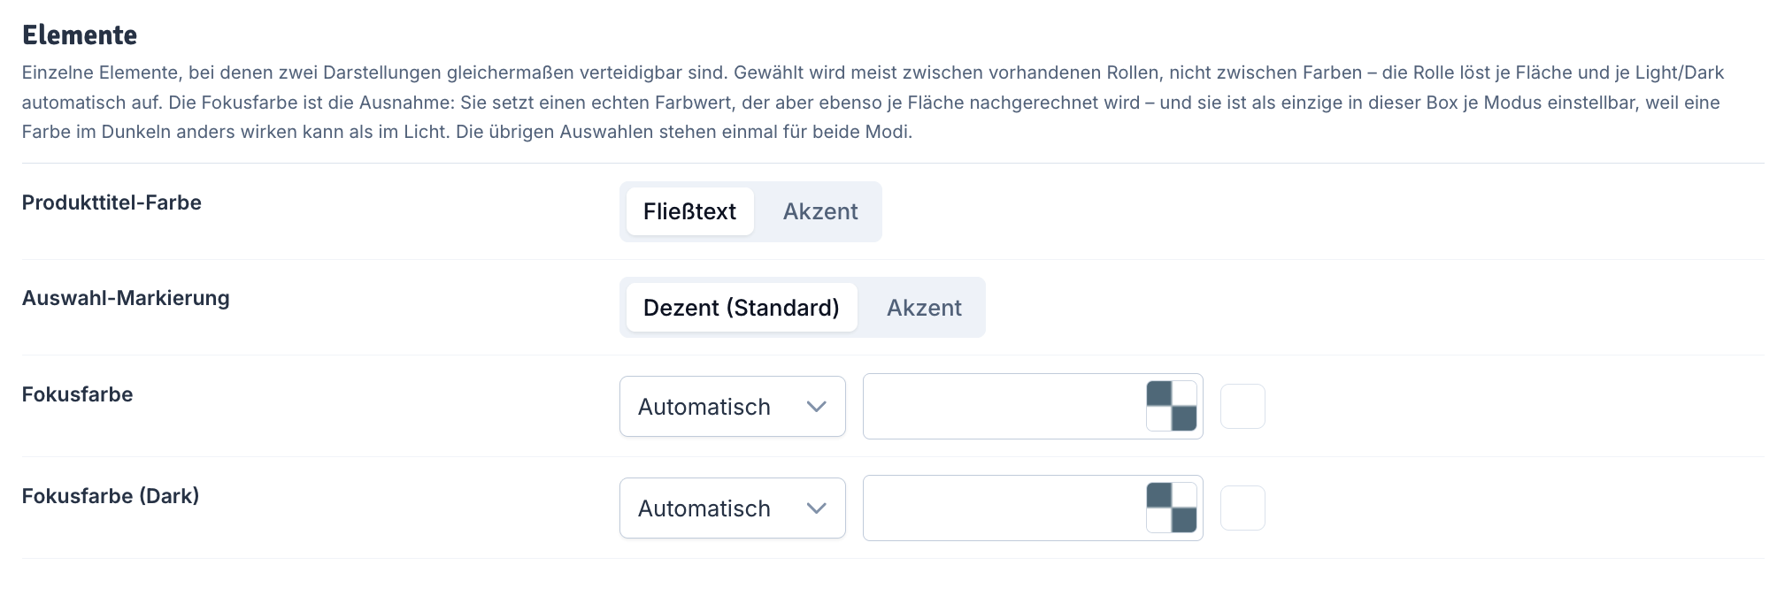Open the Automatisch dropdown for Fokusfarbe
The image size is (1777, 596).
[x=733, y=407]
